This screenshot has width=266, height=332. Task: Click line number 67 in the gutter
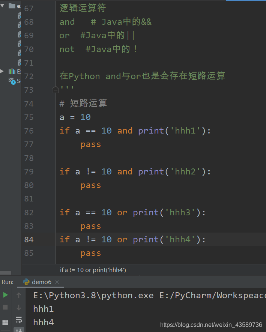[x=29, y=9]
